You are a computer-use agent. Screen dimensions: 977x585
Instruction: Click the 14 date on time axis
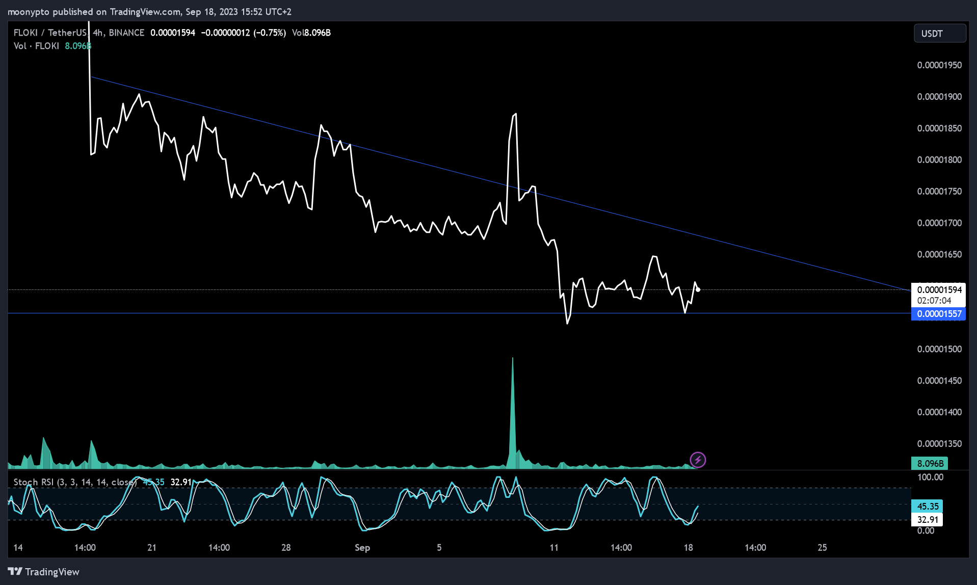coord(18,548)
